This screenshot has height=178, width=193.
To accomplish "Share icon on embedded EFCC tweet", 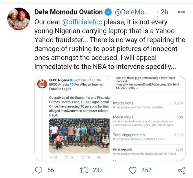I will (x=99, y=157).
